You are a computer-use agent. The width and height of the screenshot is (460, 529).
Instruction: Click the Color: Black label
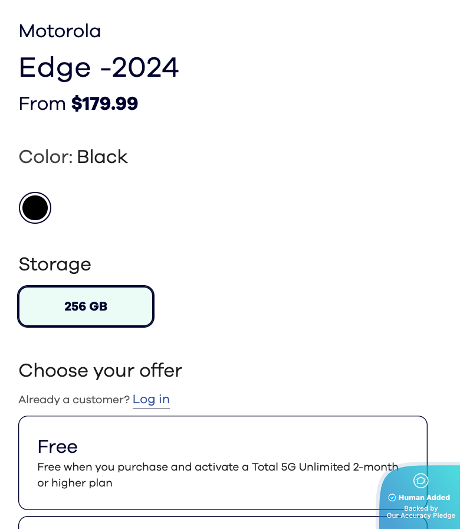73,157
